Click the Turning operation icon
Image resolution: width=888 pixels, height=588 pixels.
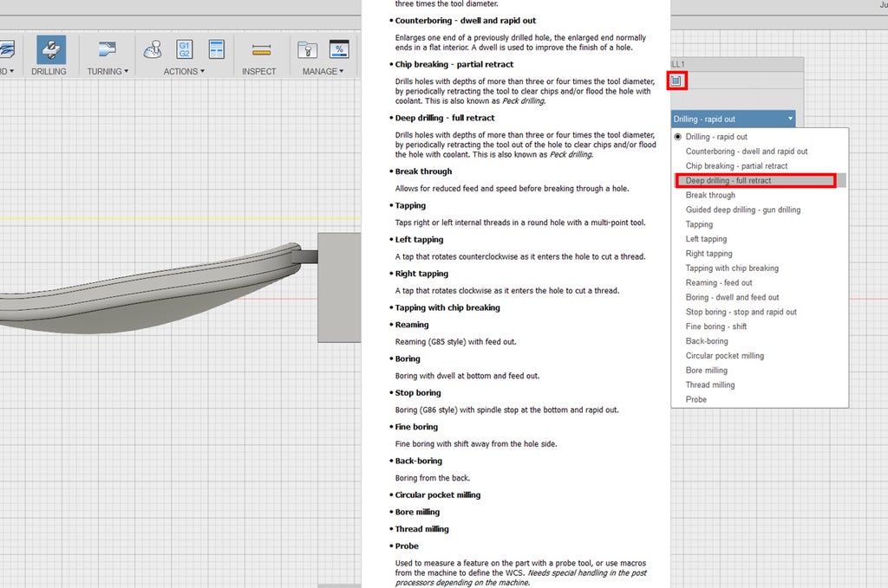click(x=107, y=49)
